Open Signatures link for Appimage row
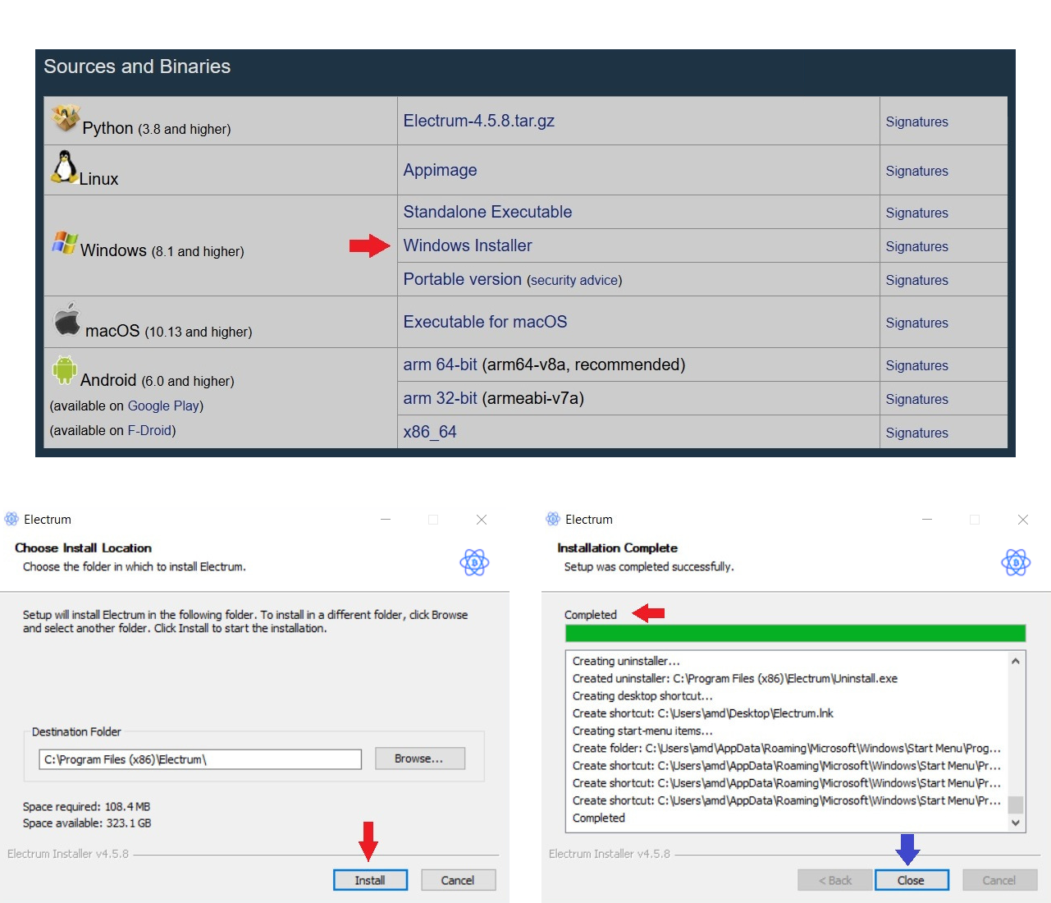Screen dimensions: 1051x903 coord(916,171)
